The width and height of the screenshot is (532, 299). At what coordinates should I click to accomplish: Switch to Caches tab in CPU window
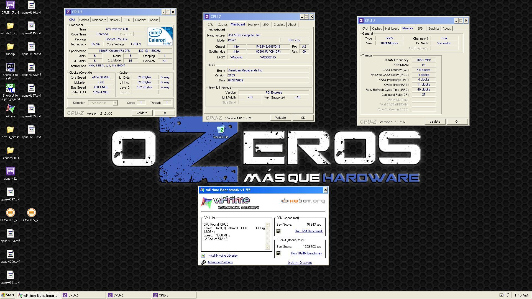pyautogui.click(x=84, y=20)
